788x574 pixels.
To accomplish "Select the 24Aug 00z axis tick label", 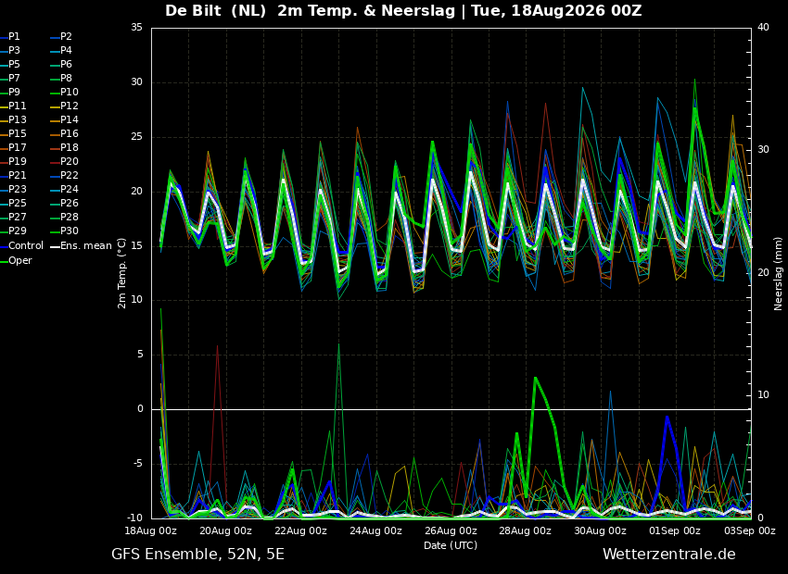I will click(x=375, y=530).
